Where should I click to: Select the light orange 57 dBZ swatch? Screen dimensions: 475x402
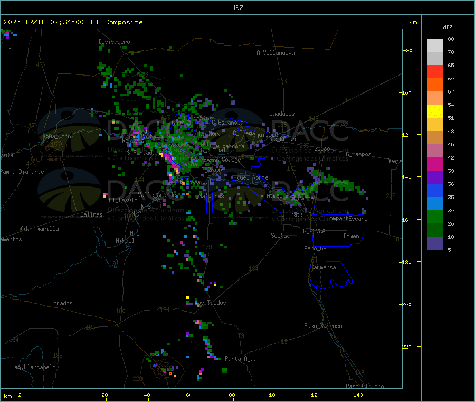435,98
